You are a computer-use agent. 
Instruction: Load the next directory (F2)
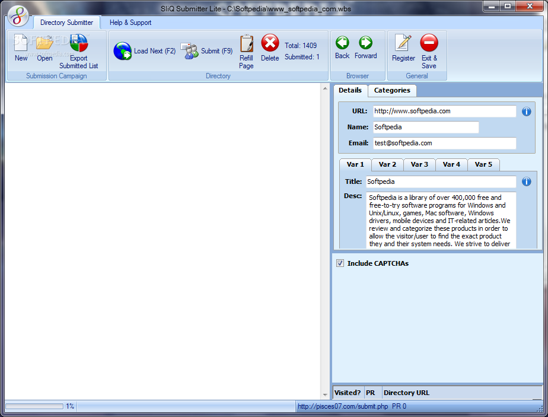point(144,51)
